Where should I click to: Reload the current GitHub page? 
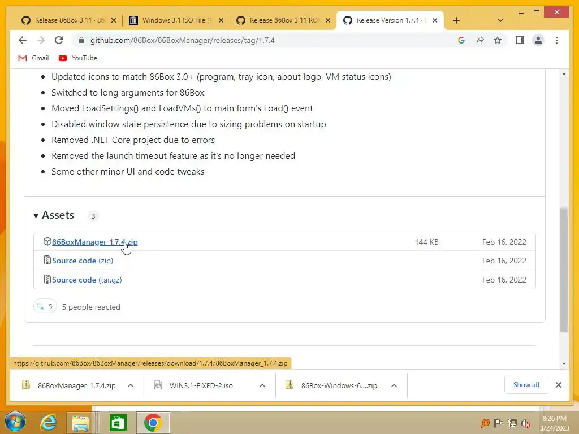coord(59,40)
